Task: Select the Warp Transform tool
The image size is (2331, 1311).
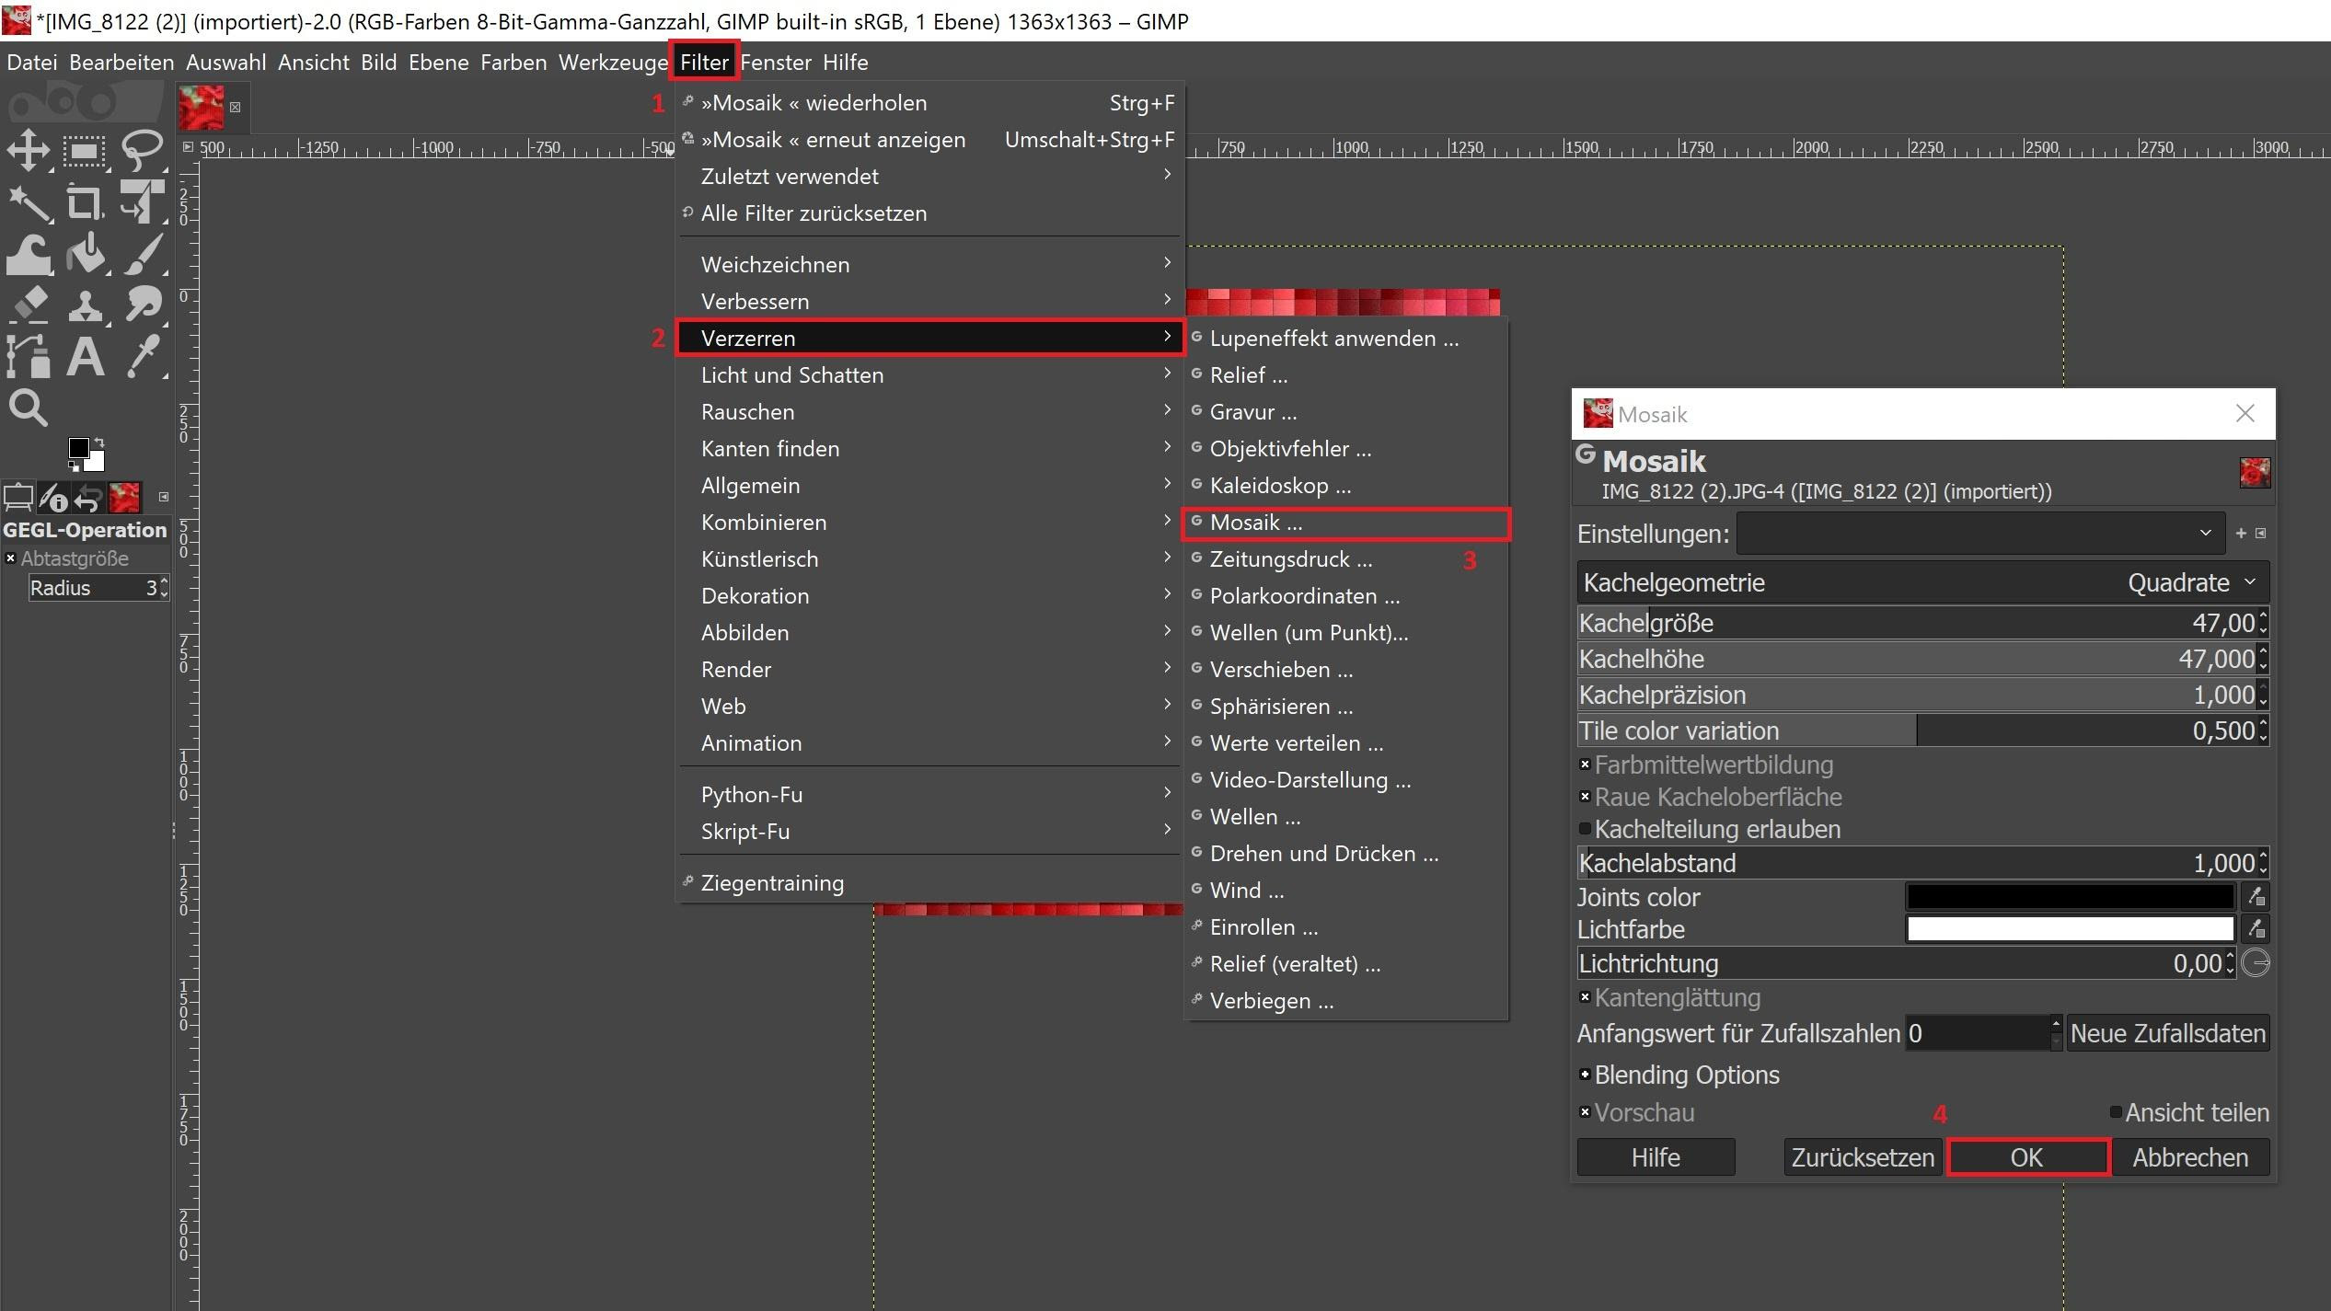Action: tap(29, 255)
